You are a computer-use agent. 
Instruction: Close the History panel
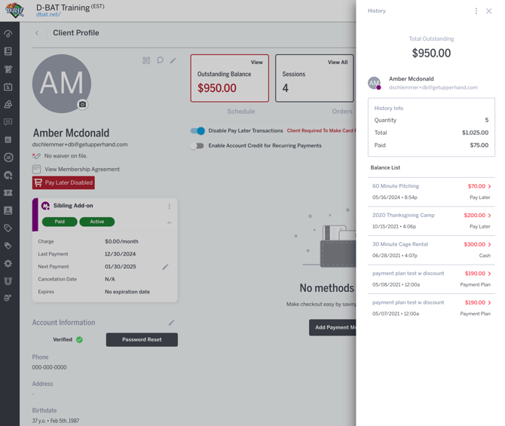click(x=488, y=11)
